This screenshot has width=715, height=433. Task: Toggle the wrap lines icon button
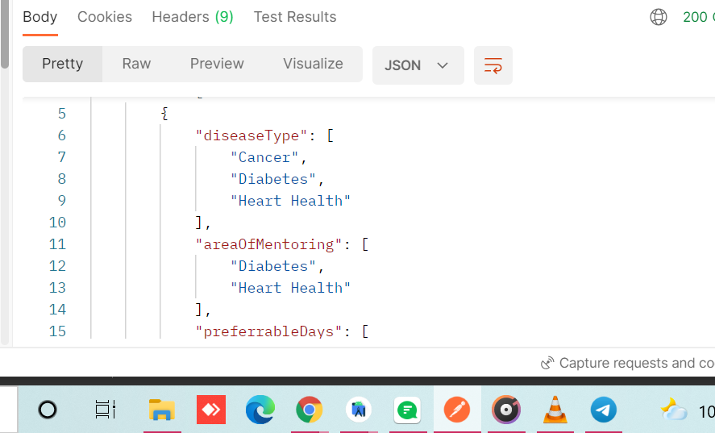(493, 65)
